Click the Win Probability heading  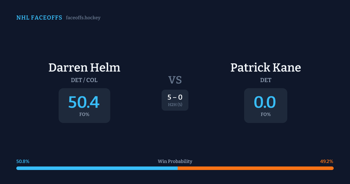point(175,162)
